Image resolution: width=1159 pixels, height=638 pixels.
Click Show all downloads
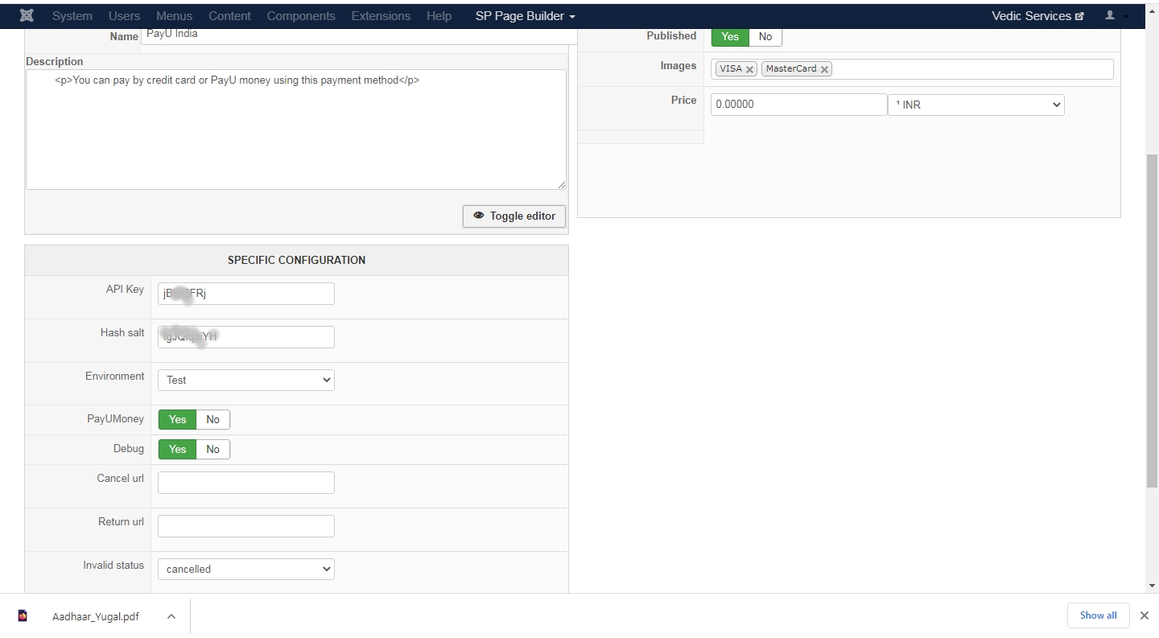[x=1099, y=615]
